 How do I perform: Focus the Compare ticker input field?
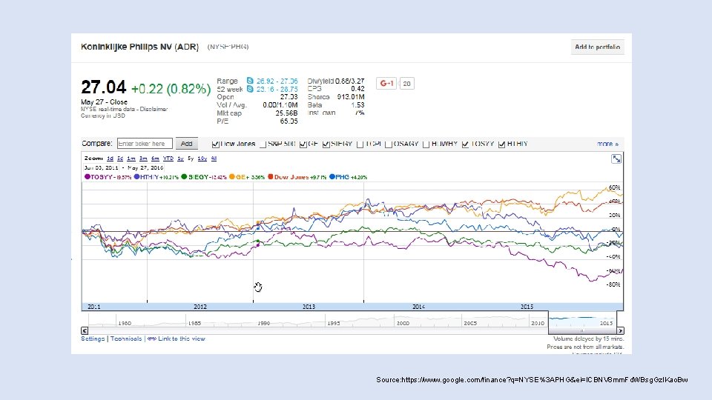click(x=145, y=144)
